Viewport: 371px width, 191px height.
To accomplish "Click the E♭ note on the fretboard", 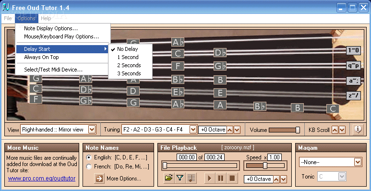I will pos(178,92).
